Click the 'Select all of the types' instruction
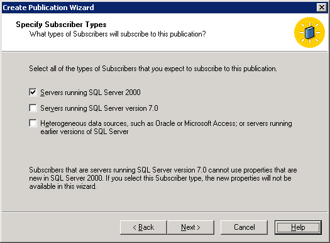Viewport: 330px width, 243px height. tap(153, 69)
